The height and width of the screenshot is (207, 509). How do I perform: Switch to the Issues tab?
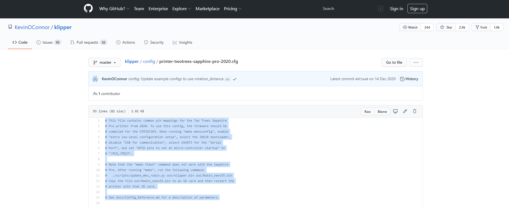[x=48, y=42]
